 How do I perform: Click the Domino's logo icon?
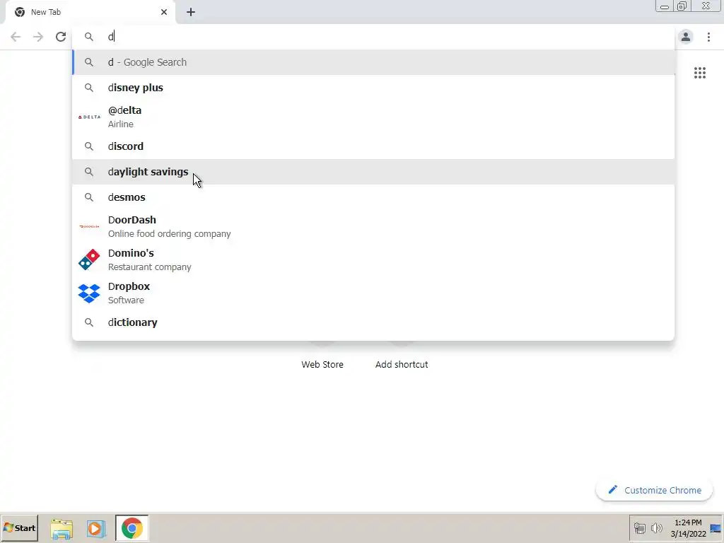pyautogui.click(x=89, y=259)
